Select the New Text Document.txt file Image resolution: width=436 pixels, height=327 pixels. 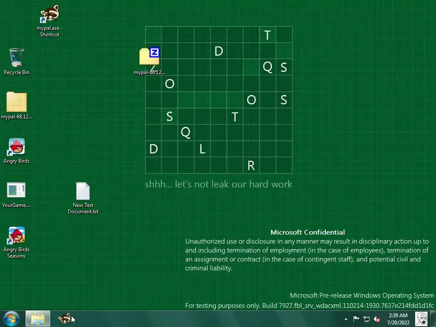(x=83, y=198)
